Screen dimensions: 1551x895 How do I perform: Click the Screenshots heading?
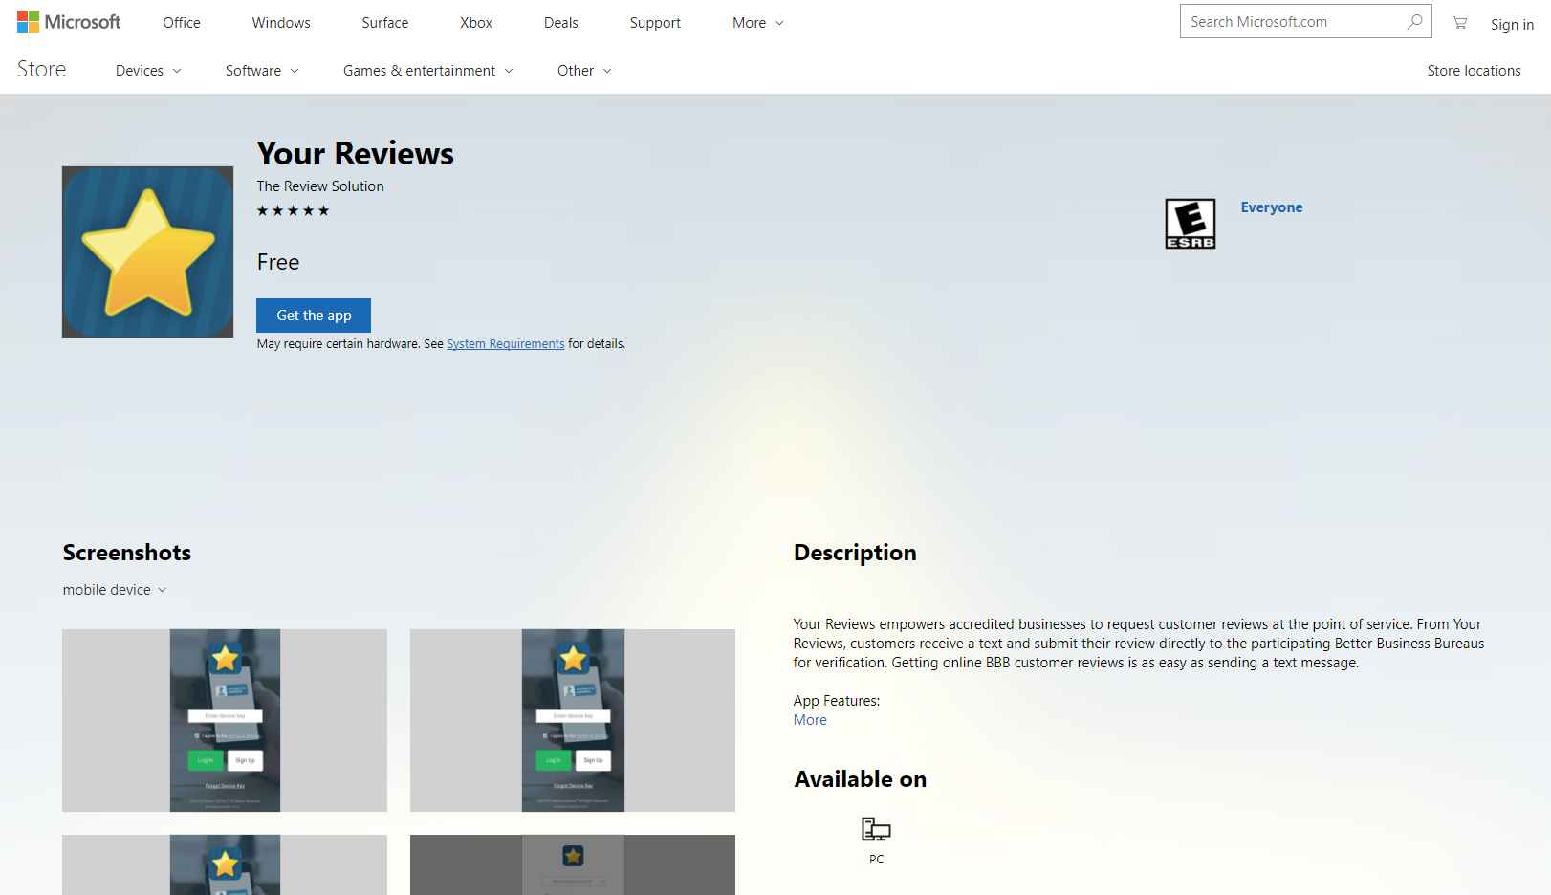[x=127, y=553]
